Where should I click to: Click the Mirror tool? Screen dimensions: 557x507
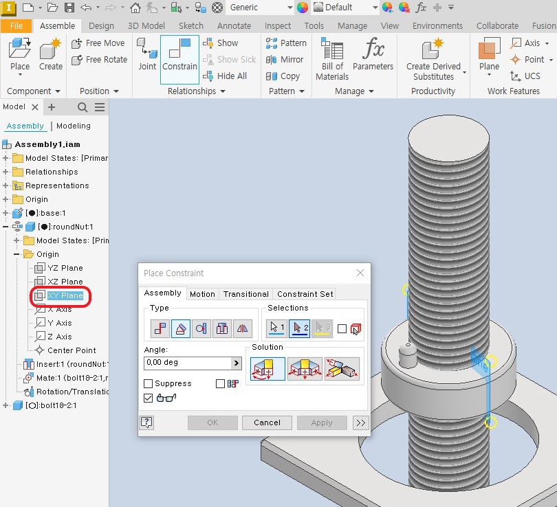click(x=285, y=60)
